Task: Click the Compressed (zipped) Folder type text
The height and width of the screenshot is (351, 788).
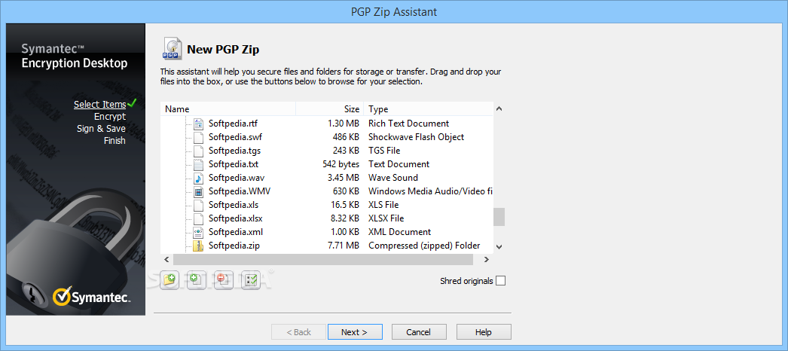Action: (424, 246)
